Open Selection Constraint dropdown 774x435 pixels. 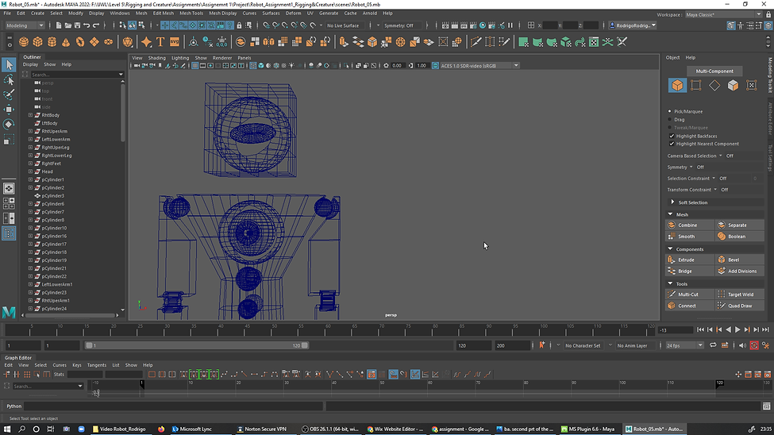click(x=714, y=179)
